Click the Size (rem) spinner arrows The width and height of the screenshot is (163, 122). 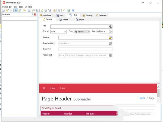tap(111, 32)
